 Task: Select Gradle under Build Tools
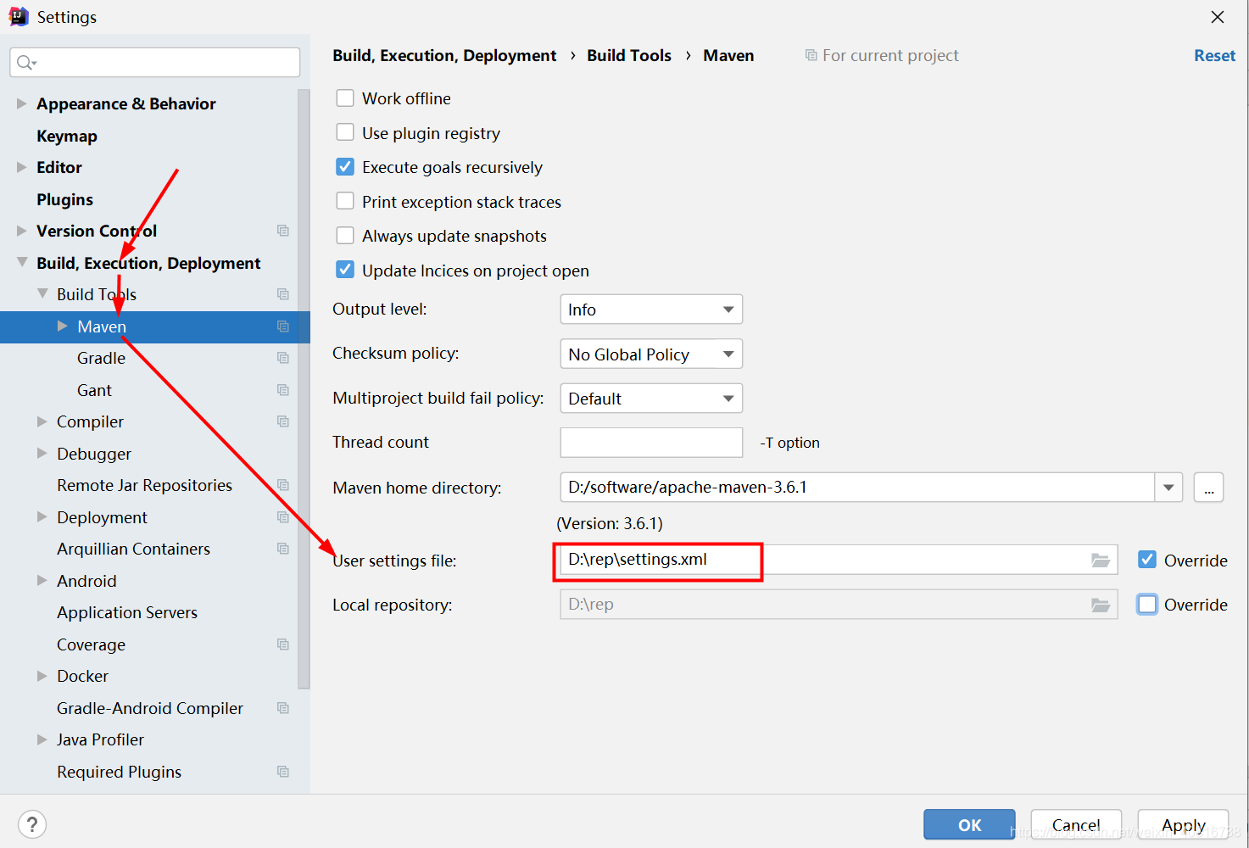coord(101,358)
